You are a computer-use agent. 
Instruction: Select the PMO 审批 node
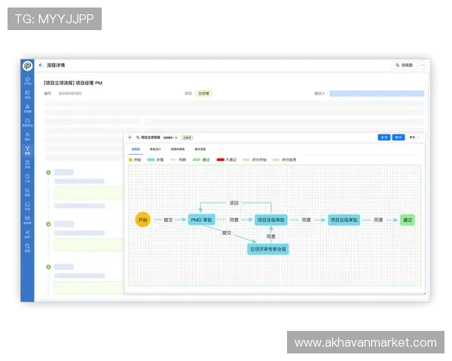point(201,220)
